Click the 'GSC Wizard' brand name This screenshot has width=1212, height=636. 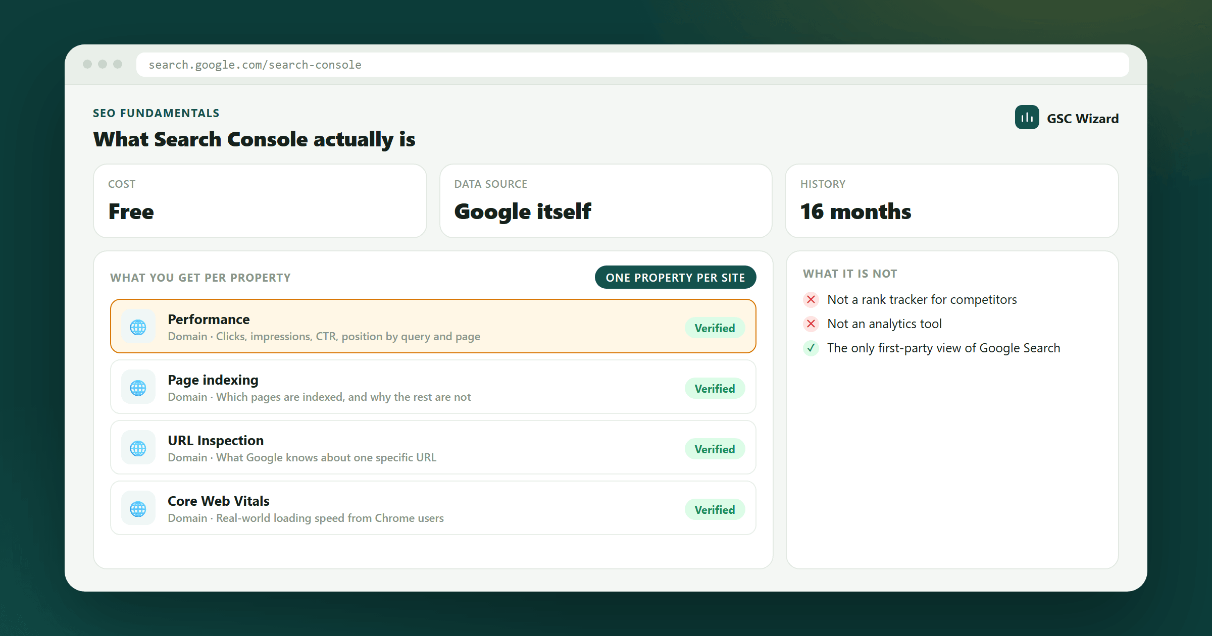[x=1083, y=118]
